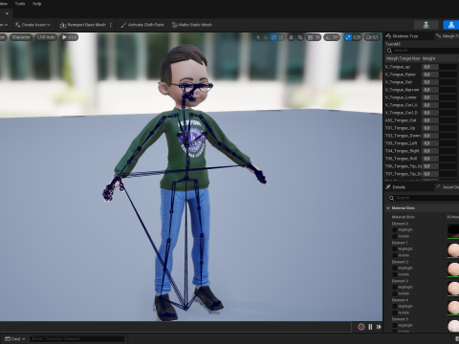The image size is (459, 344).
Task: Enable Isolate for Element 0
Action: (395, 236)
